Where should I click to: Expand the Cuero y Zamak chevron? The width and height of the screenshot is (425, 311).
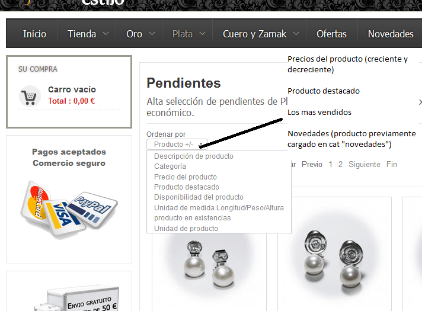[x=296, y=34]
